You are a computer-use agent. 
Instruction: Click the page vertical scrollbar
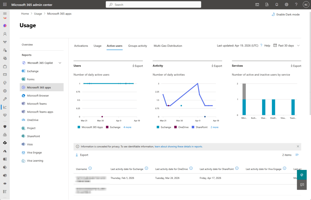click(310, 63)
